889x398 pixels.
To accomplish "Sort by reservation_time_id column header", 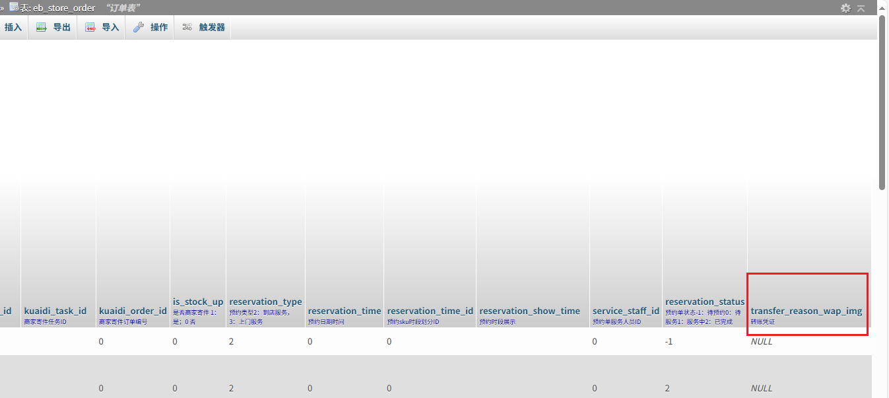I will (430, 311).
